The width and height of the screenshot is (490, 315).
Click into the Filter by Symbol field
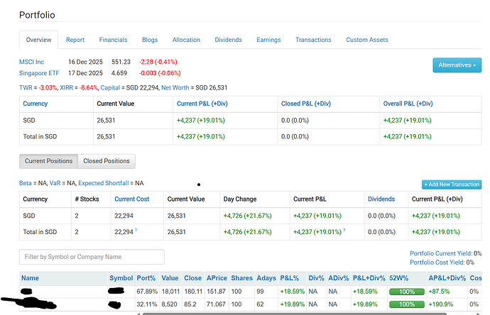92,257
